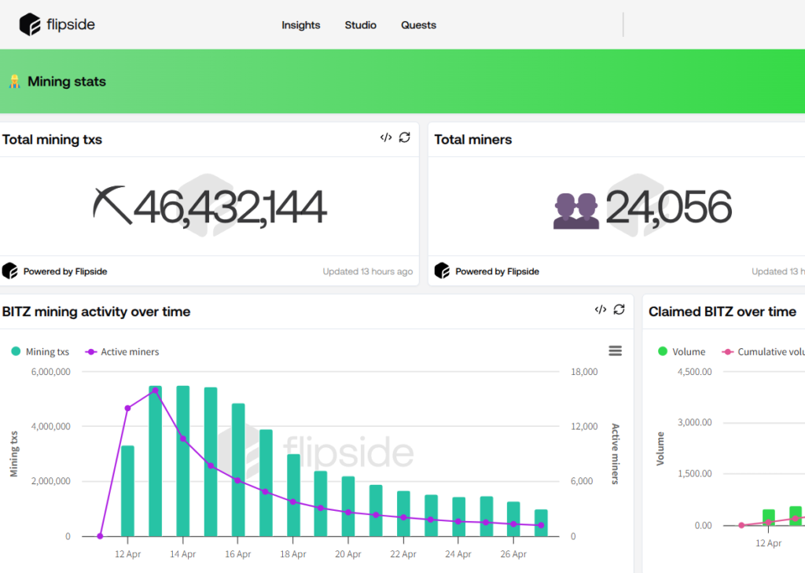
Task: Click the 4,500.00 Volume axis label
Action: tap(695, 372)
